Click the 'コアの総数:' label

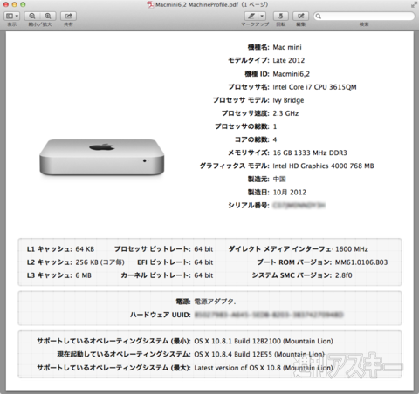[252, 139]
